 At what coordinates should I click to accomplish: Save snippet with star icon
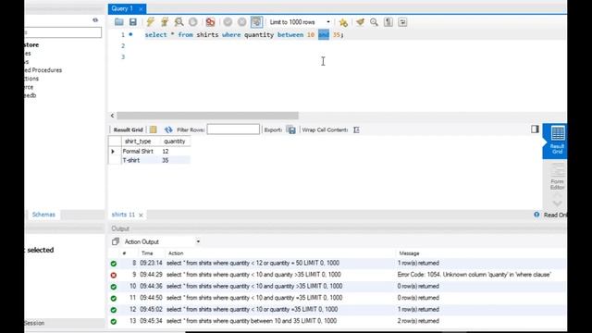point(343,22)
